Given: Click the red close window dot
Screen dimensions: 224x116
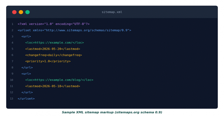Looking at the screenshot, I should [x=14, y=12].
